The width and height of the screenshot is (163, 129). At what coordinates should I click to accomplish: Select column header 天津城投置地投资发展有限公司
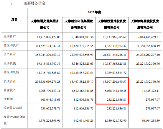pyautogui.click(x=112, y=24)
